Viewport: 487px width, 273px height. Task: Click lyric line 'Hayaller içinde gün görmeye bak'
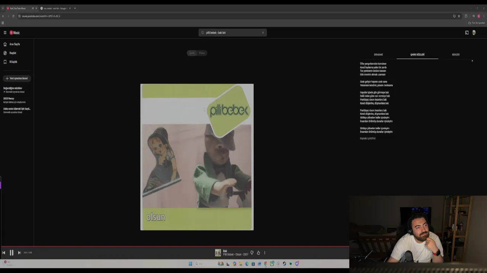[374, 92]
